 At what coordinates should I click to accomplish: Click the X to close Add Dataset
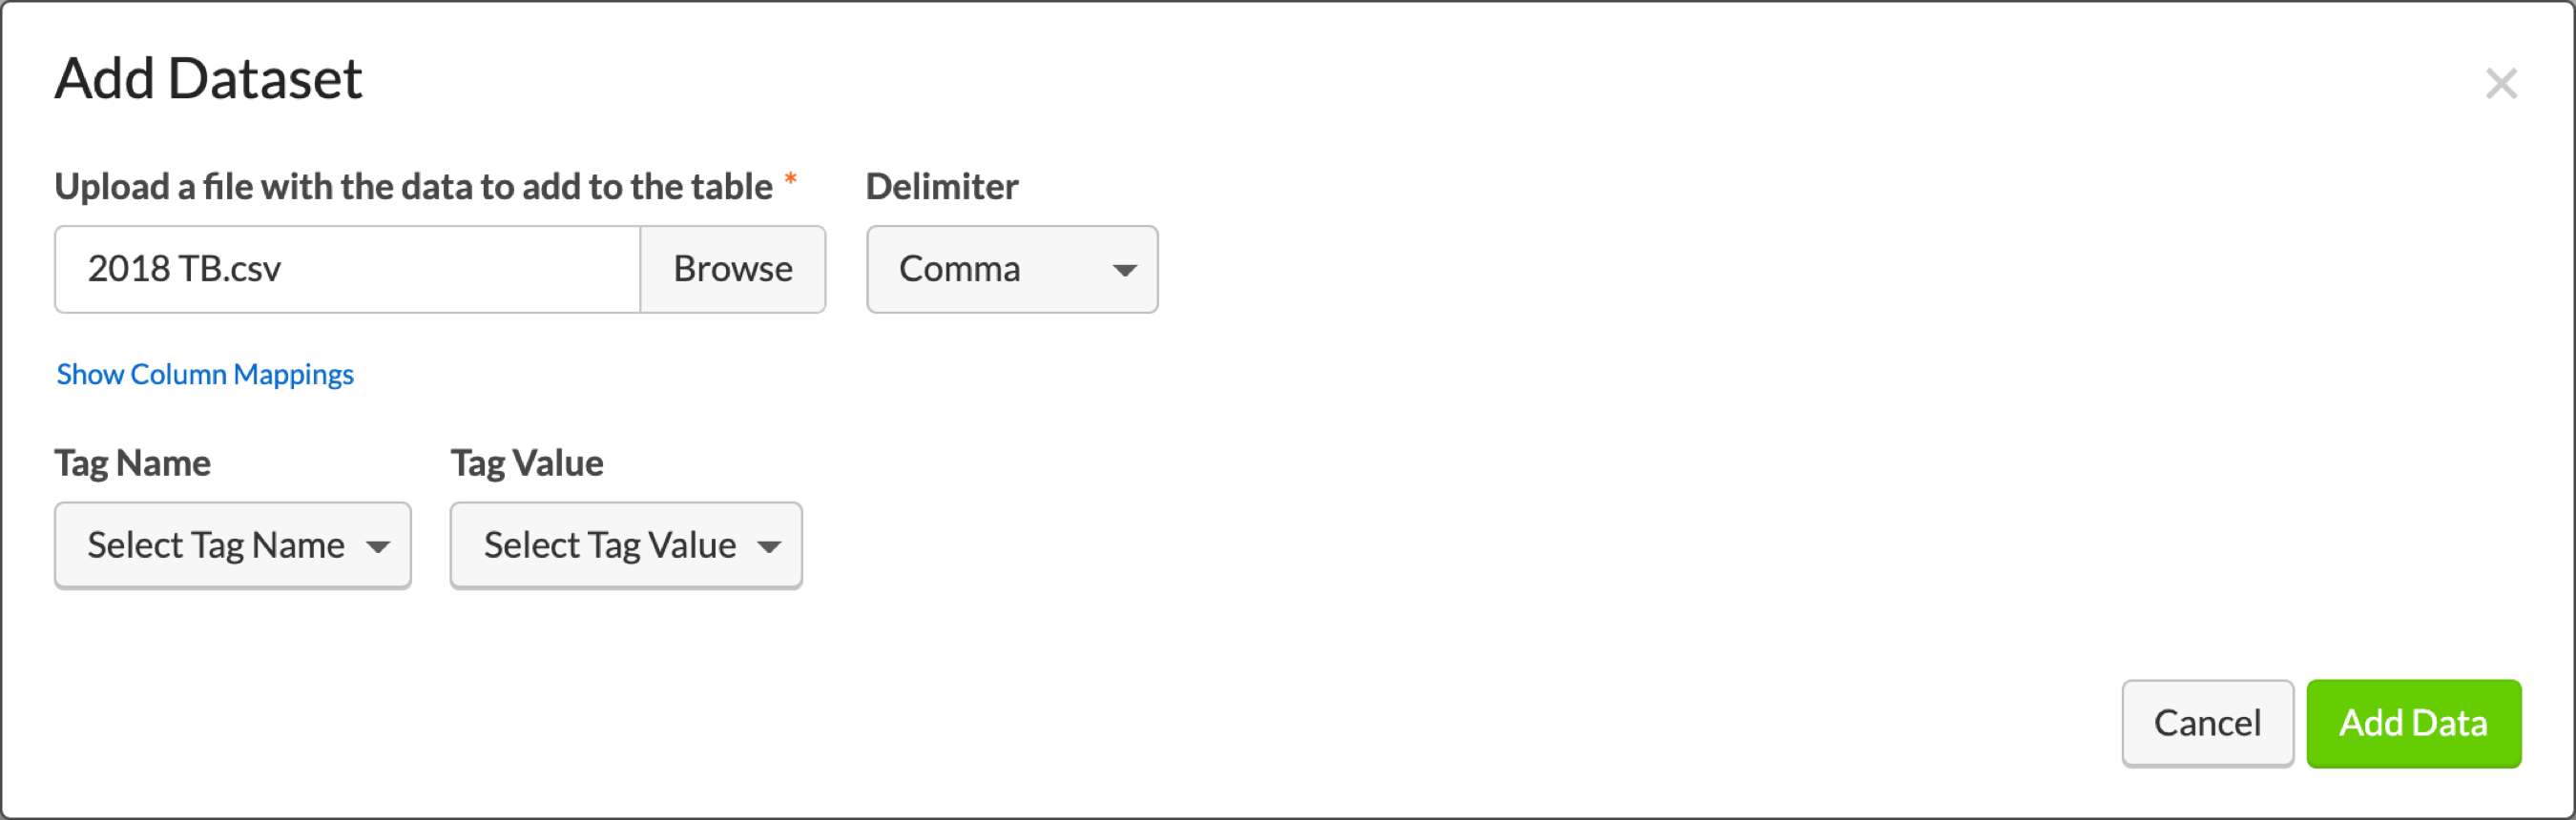pyautogui.click(x=2501, y=84)
